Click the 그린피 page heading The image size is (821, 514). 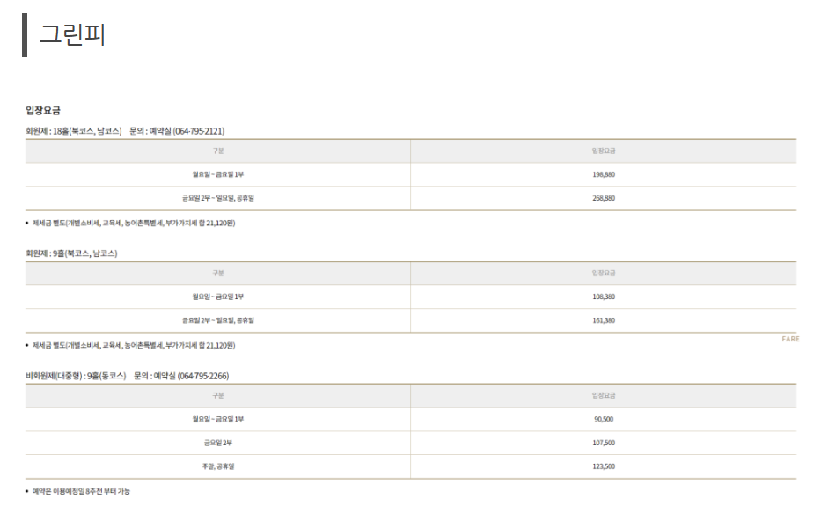click(72, 34)
